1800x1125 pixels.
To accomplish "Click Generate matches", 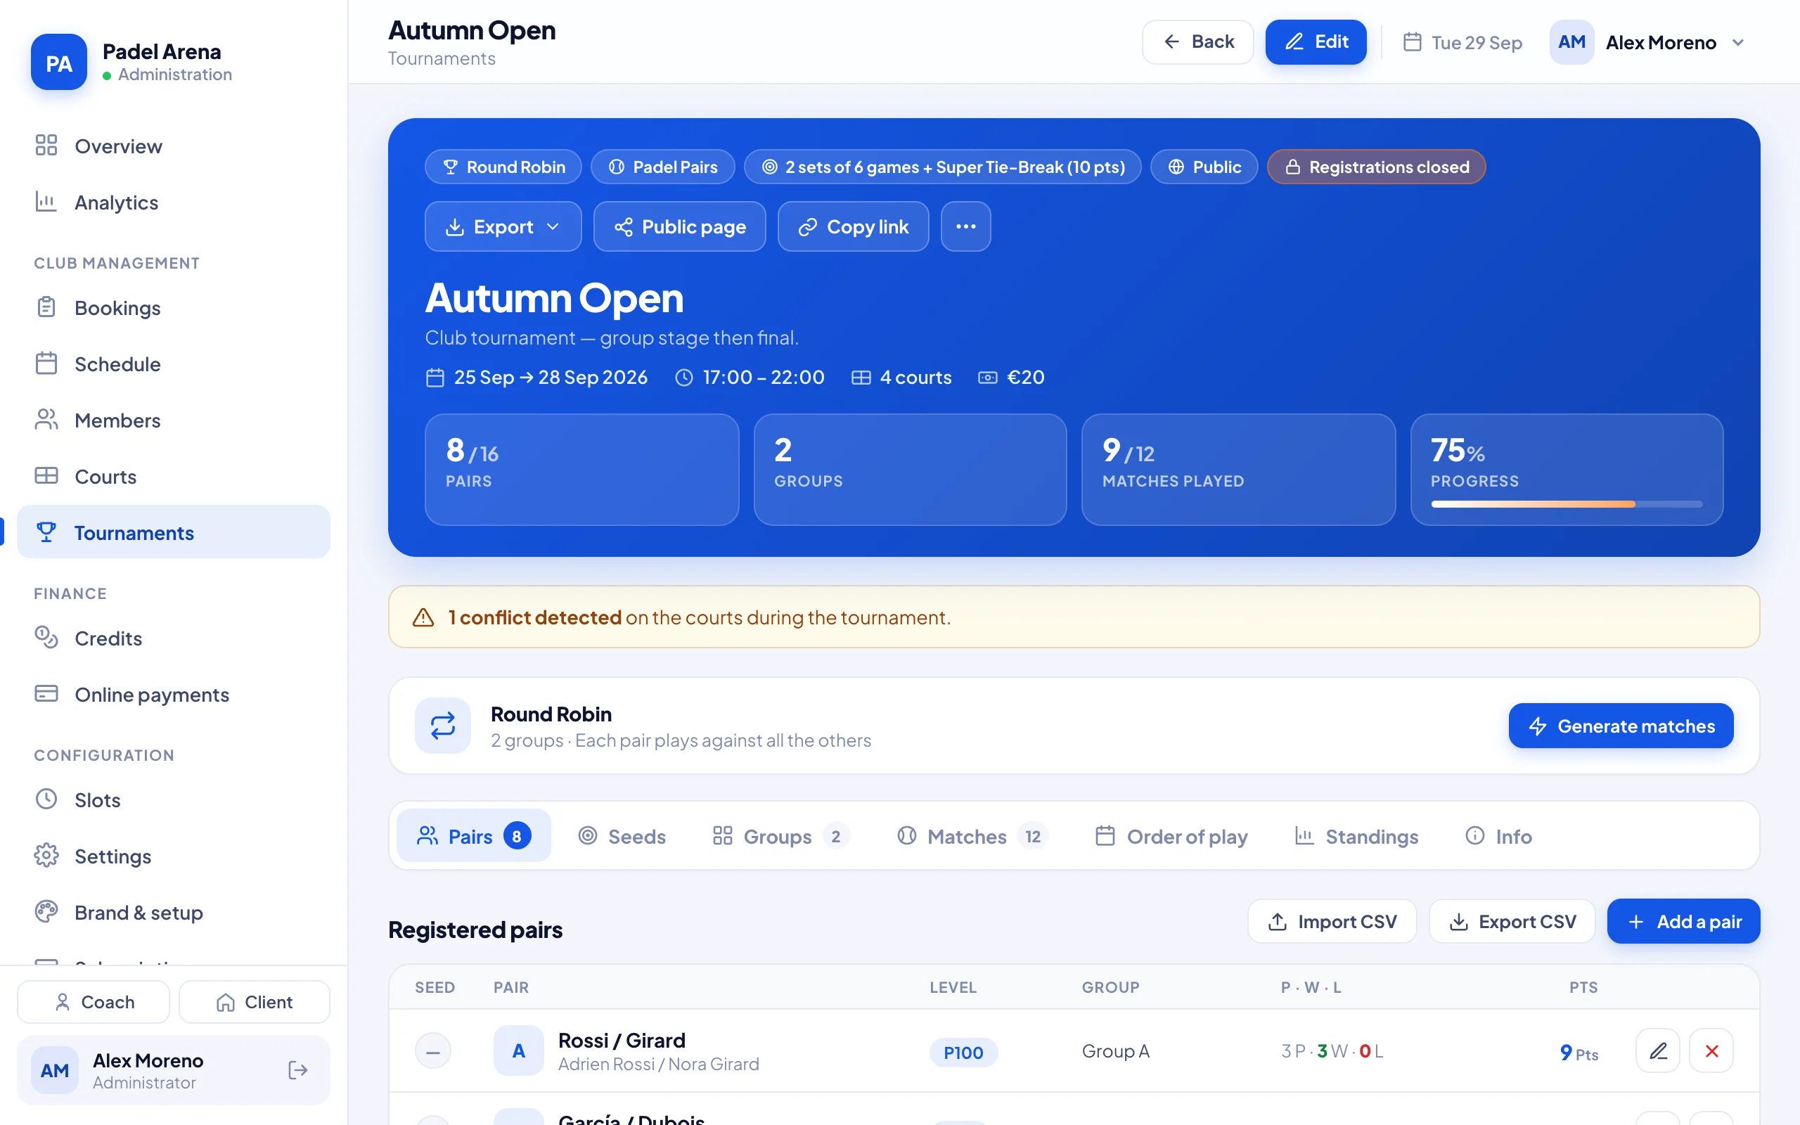I will pos(1621,726).
